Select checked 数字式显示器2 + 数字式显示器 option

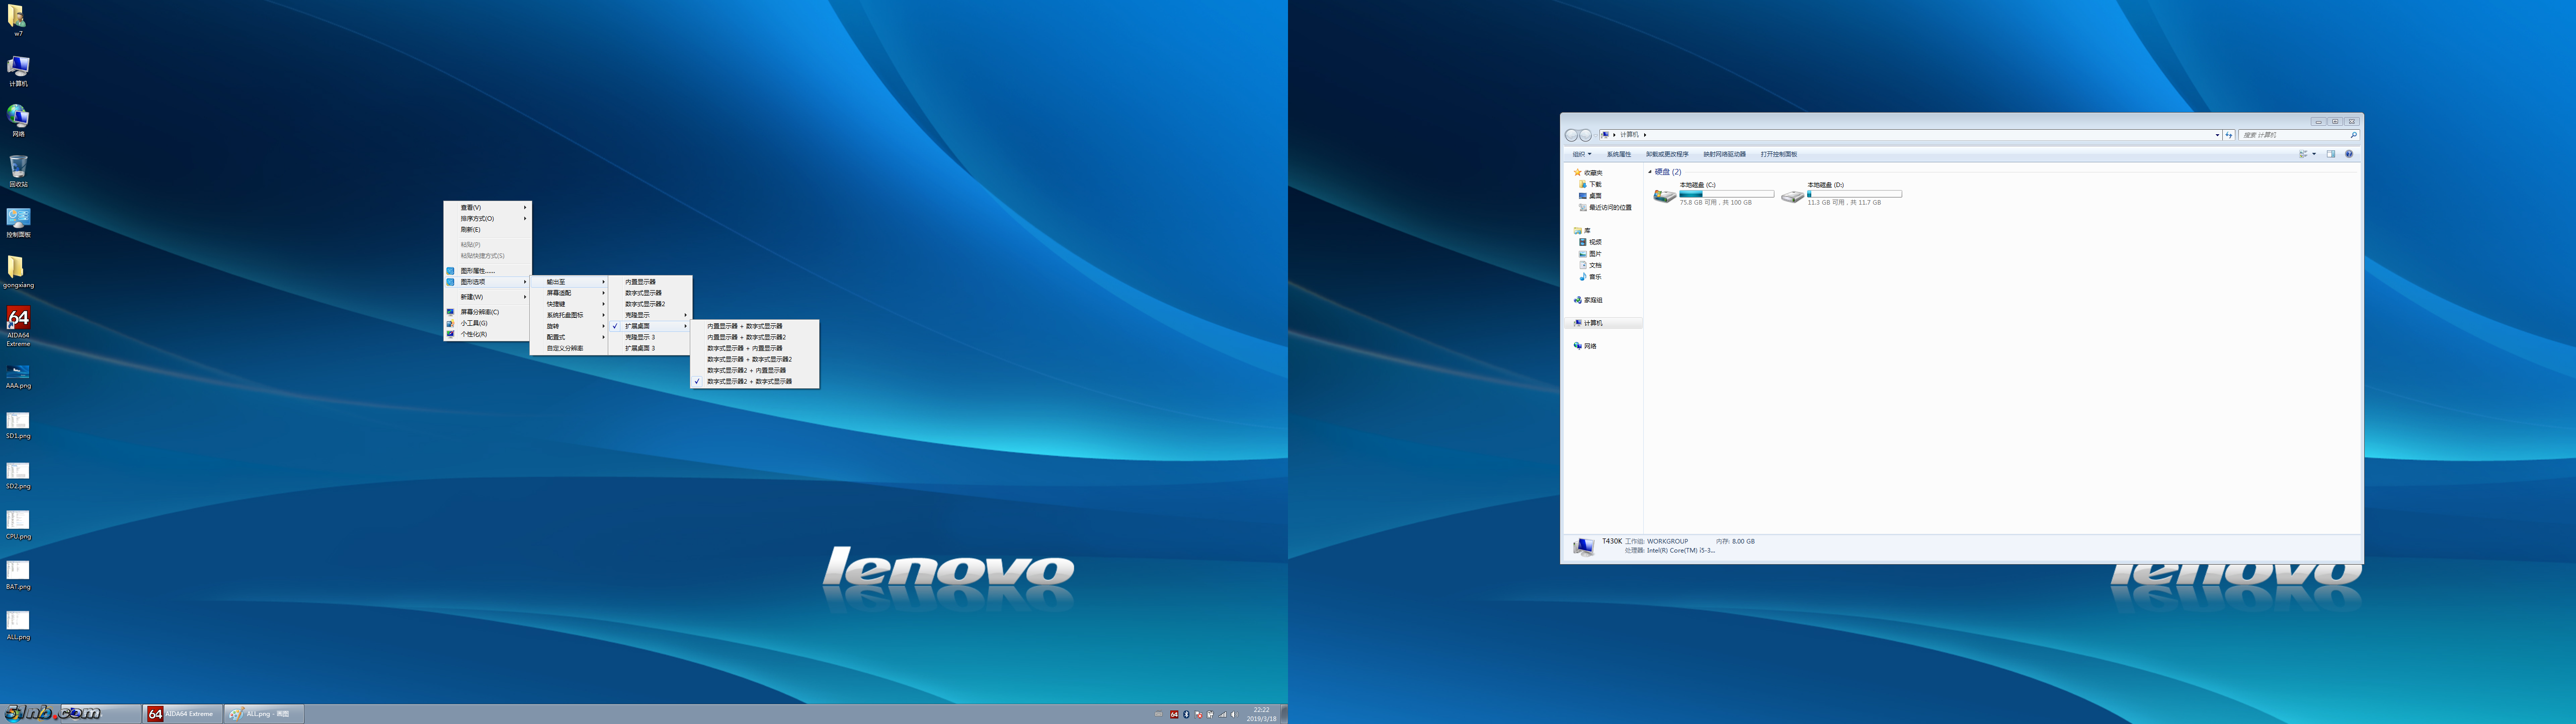tap(749, 381)
